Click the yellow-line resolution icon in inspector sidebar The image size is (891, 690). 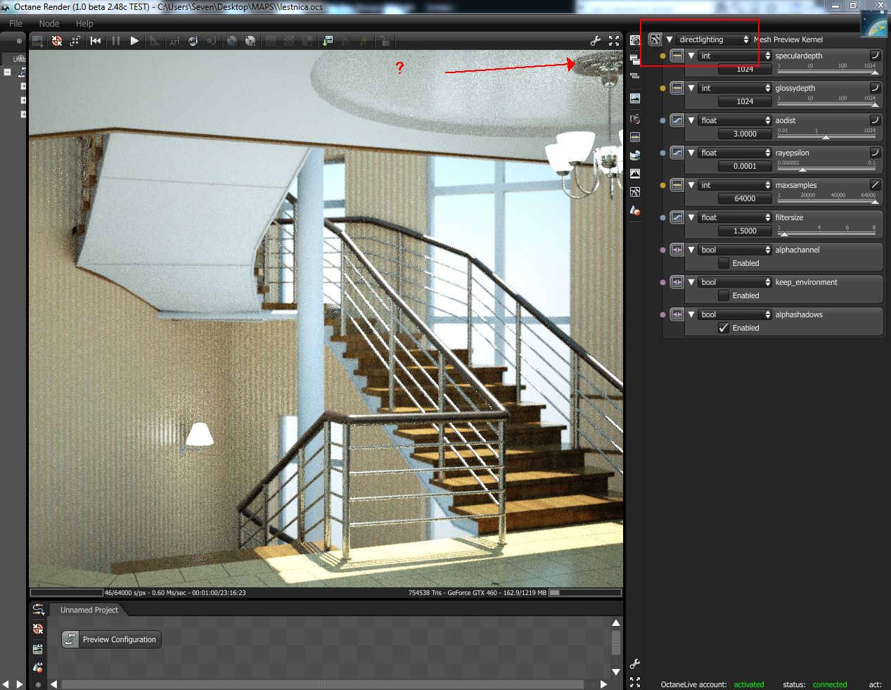(x=635, y=137)
